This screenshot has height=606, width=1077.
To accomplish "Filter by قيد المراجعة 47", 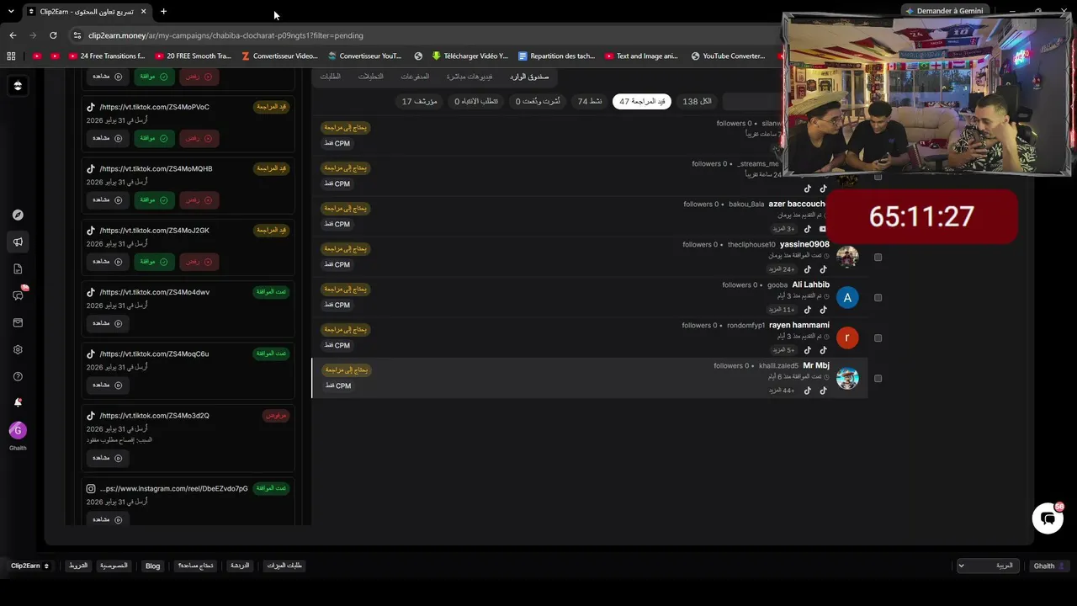I will click(x=642, y=102).
